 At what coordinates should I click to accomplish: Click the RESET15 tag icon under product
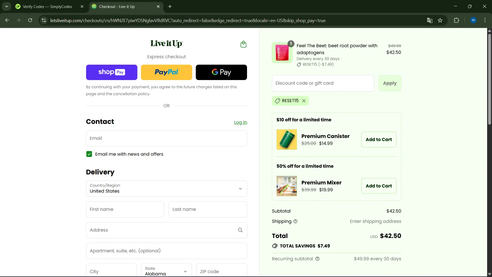299,65
